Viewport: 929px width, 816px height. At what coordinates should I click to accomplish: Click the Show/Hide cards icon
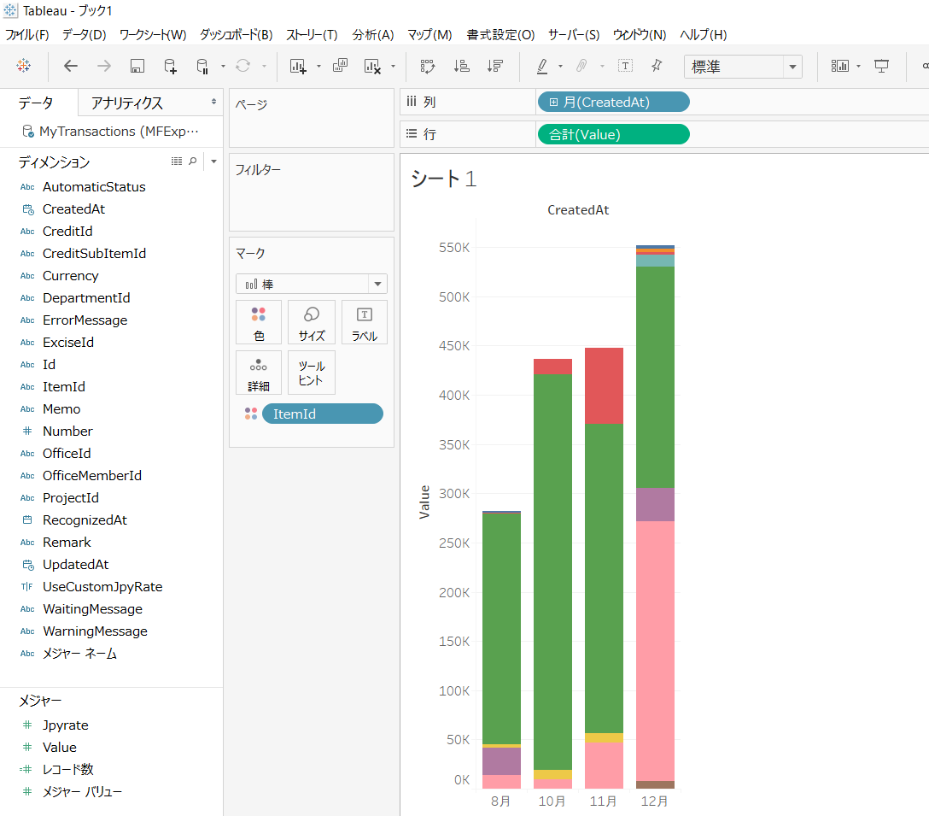(x=839, y=66)
